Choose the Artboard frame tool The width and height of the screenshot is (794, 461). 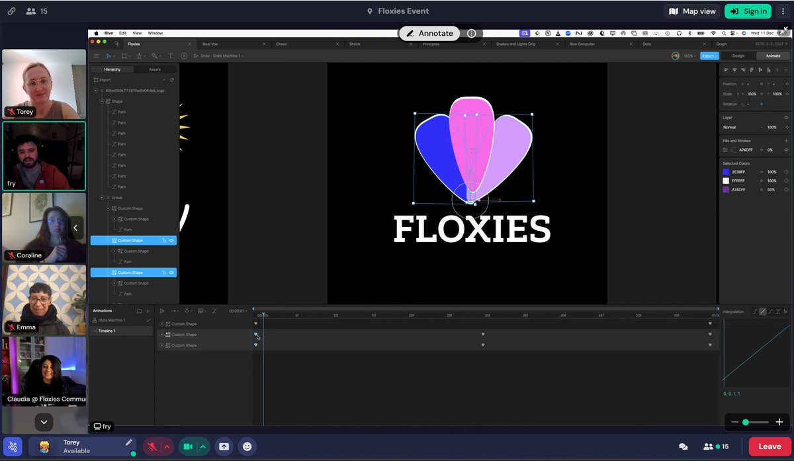(124, 56)
